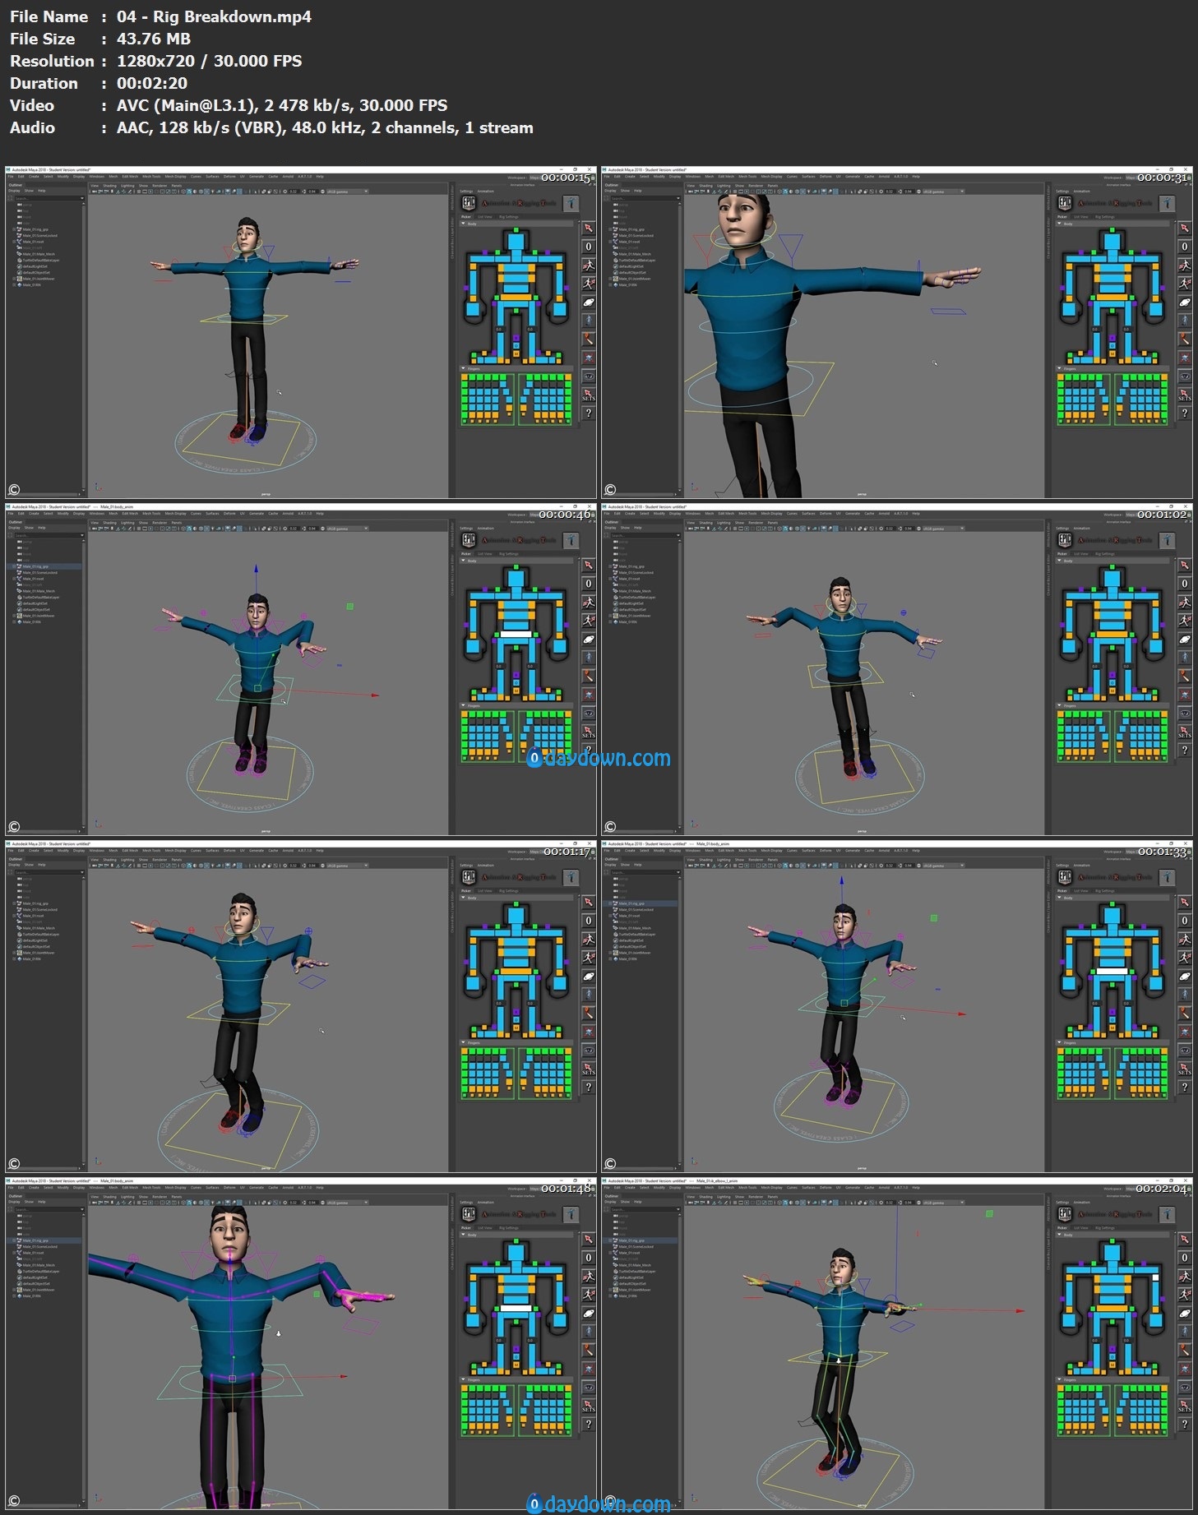Click the character thumbnail icon, 00:01:33 frame
1198x1515 pixels.
point(1167,877)
